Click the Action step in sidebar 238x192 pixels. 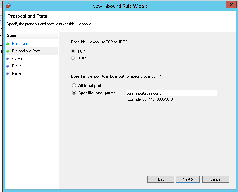(17, 58)
